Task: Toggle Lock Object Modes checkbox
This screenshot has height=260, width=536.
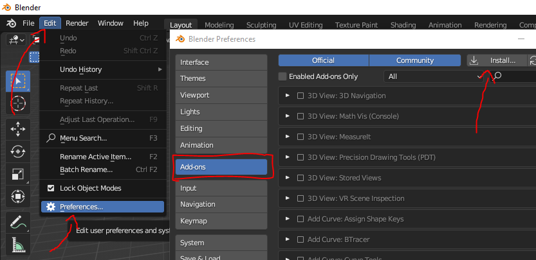Action: (51, 188)
